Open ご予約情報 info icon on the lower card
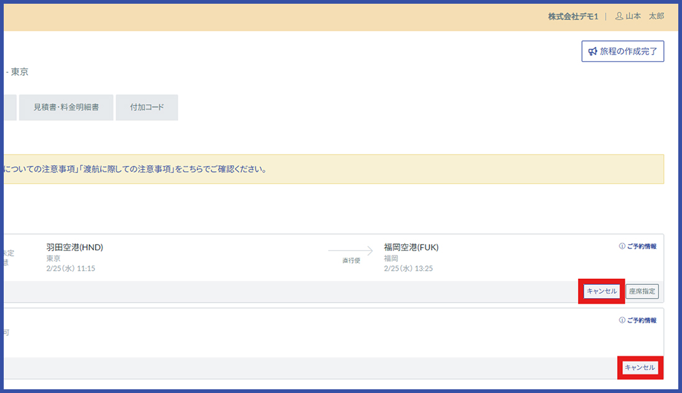Image resolution: width=682 pixels, height=393 pixels. click(x=622, y=321)
